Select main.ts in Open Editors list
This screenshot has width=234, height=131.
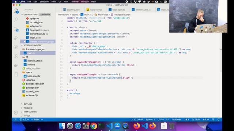[38, 41]
